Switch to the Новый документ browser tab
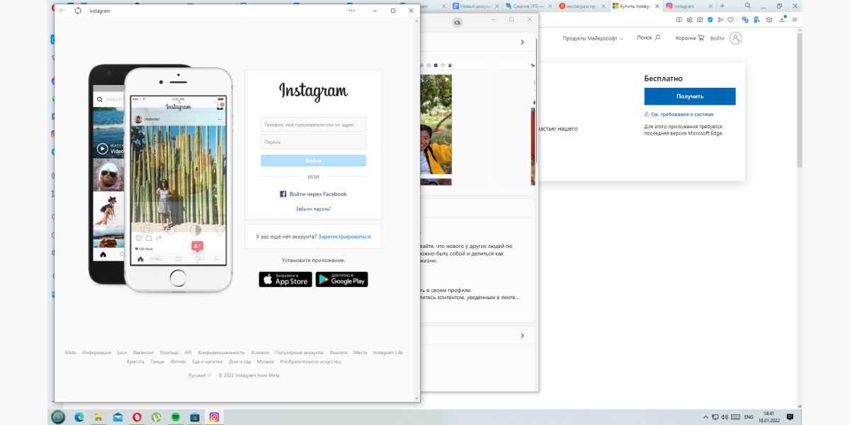Screen dimensions: 850x425 (476, 6)
